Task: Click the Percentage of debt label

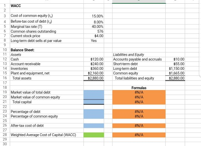Action: (x=26, y=111)
